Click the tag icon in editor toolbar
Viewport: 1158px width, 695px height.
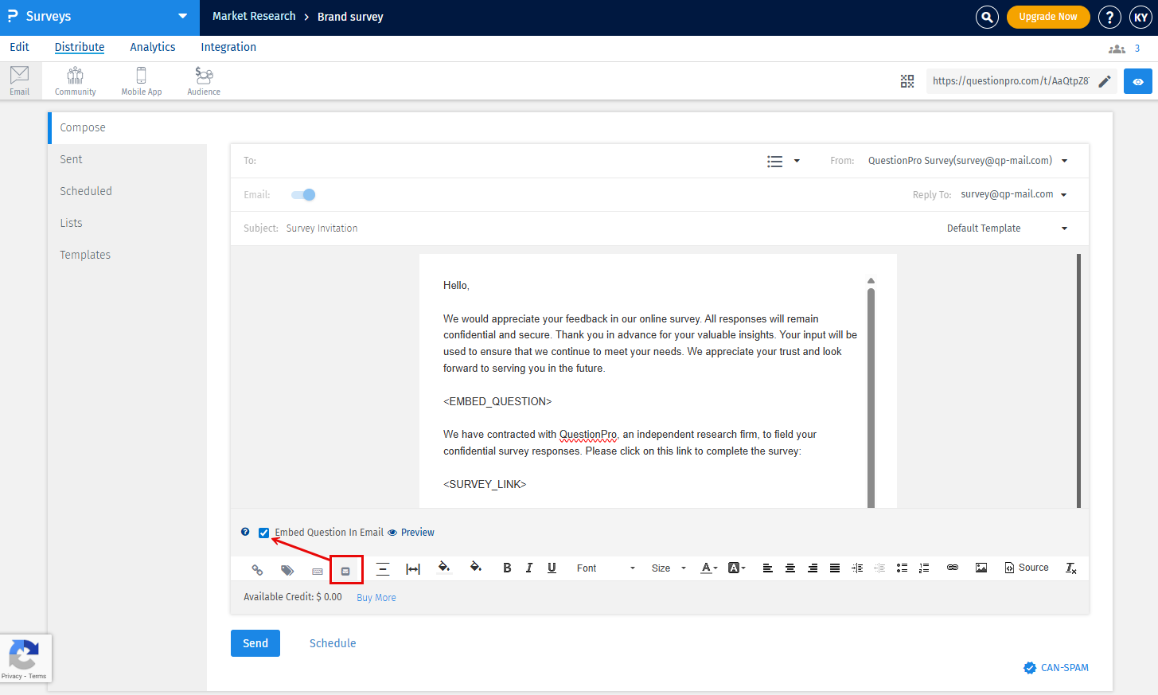(287, 570)
